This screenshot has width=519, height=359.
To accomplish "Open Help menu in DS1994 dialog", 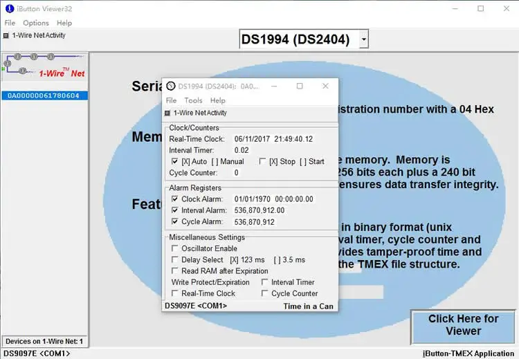I will coord(218,100).
